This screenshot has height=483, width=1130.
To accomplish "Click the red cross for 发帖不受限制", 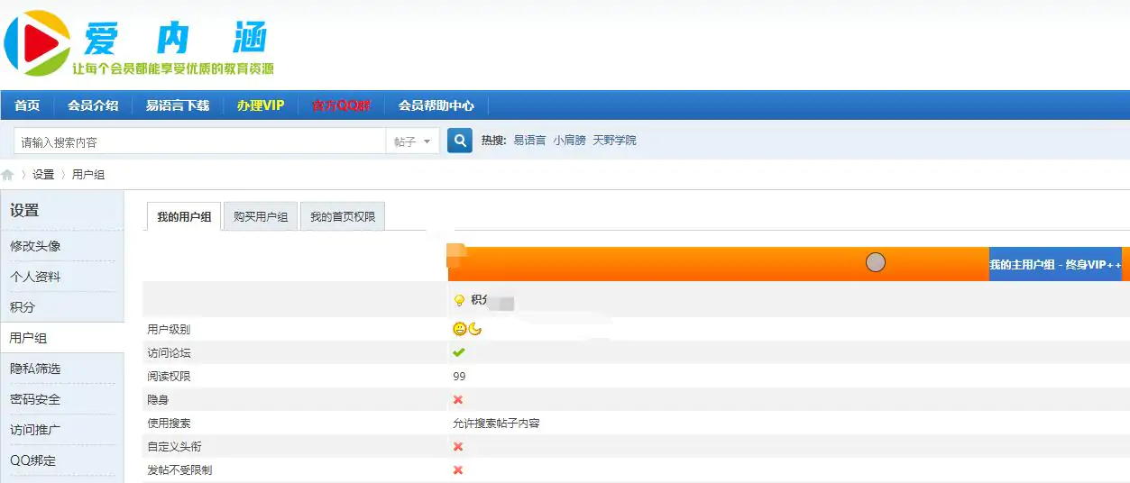I will (458, 469).
